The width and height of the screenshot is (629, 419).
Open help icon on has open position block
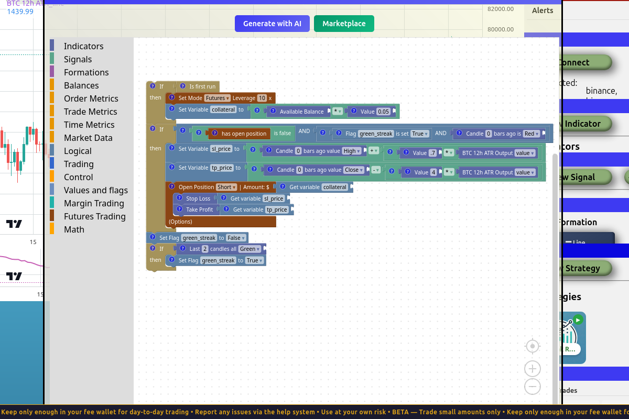[x=214, y=133]
